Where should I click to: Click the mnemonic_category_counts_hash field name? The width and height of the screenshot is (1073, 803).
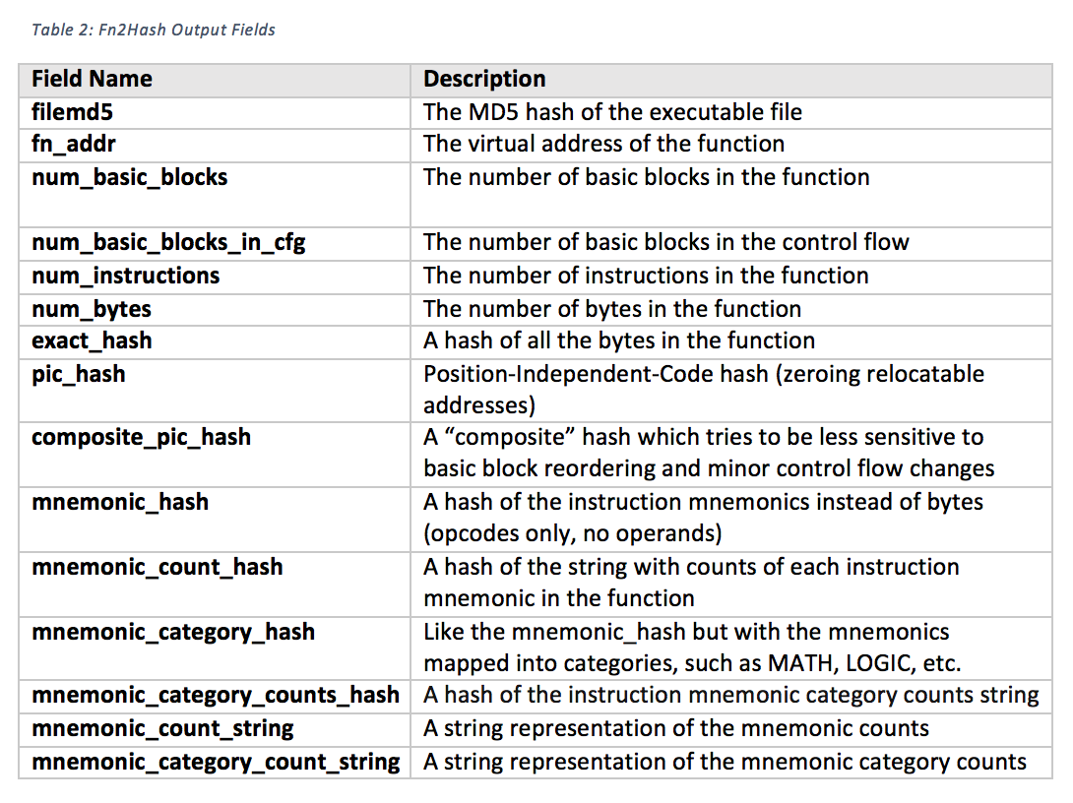(215, 695)
